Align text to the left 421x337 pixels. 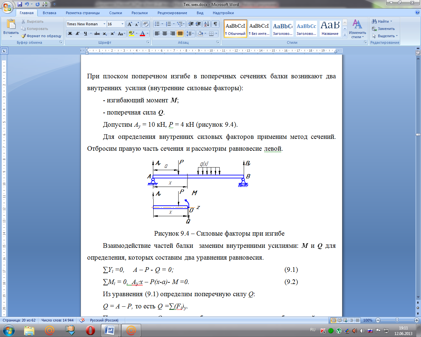157,34
